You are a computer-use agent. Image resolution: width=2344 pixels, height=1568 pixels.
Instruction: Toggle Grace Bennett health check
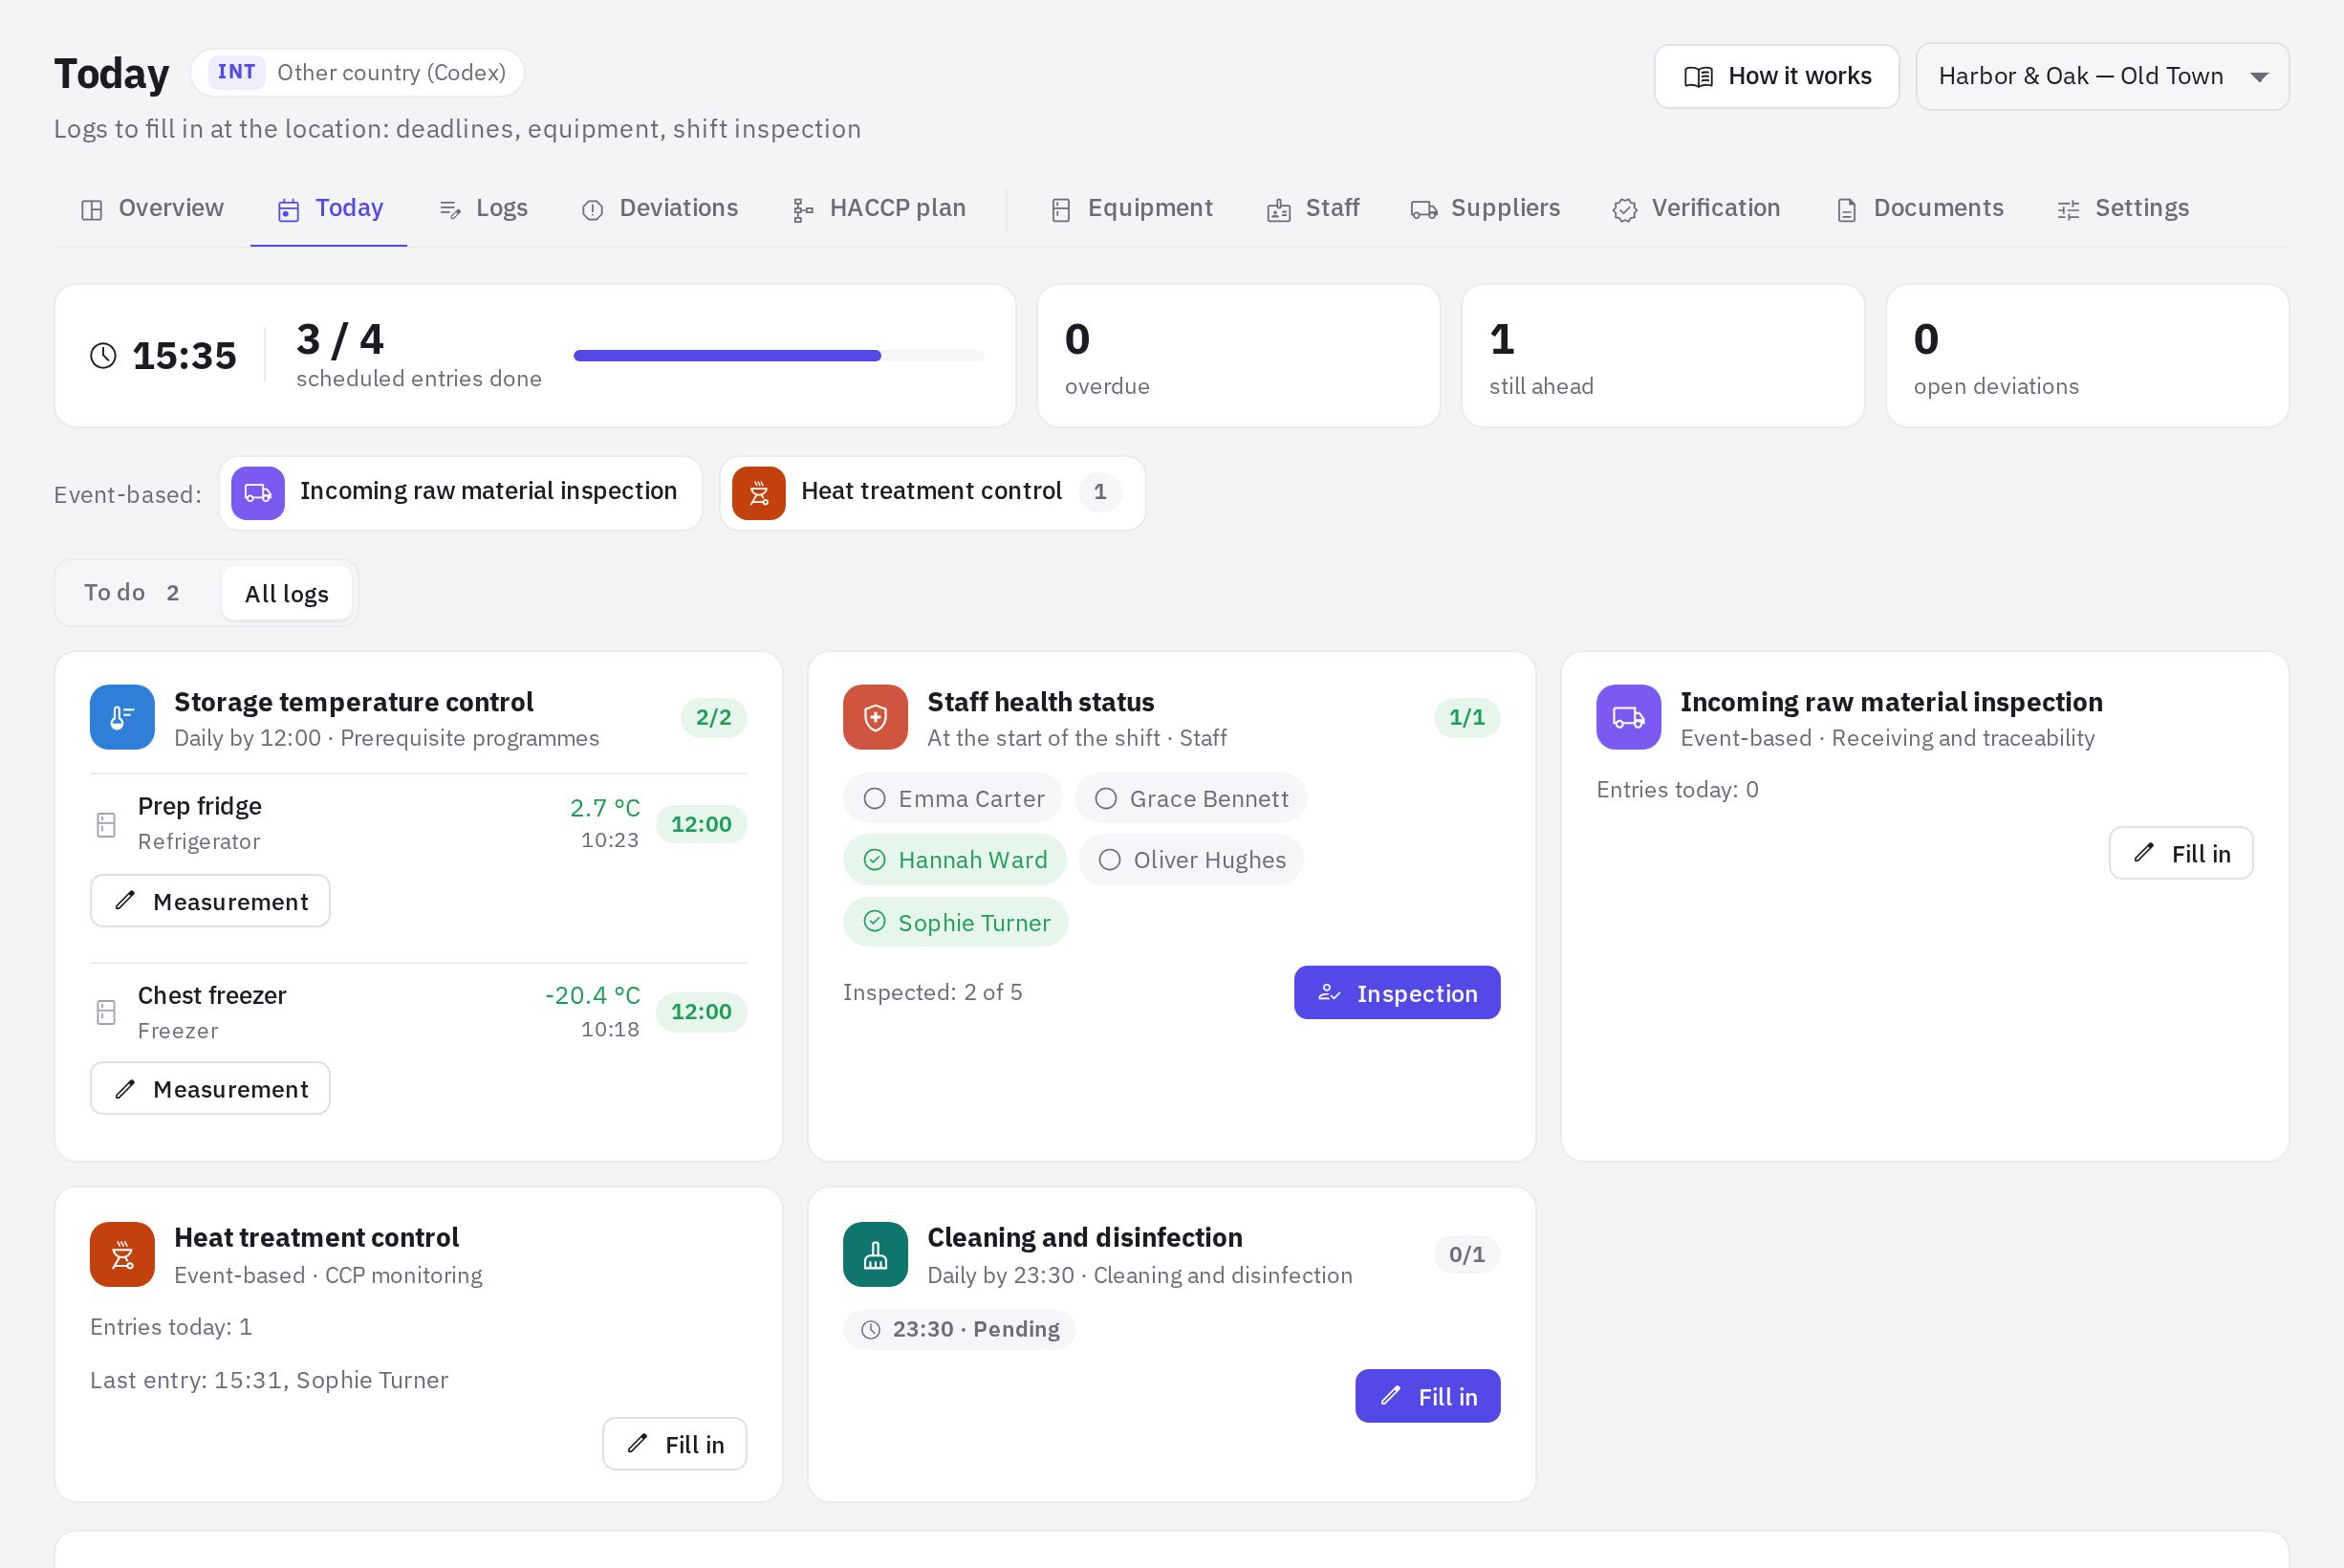coord(1190,799)
